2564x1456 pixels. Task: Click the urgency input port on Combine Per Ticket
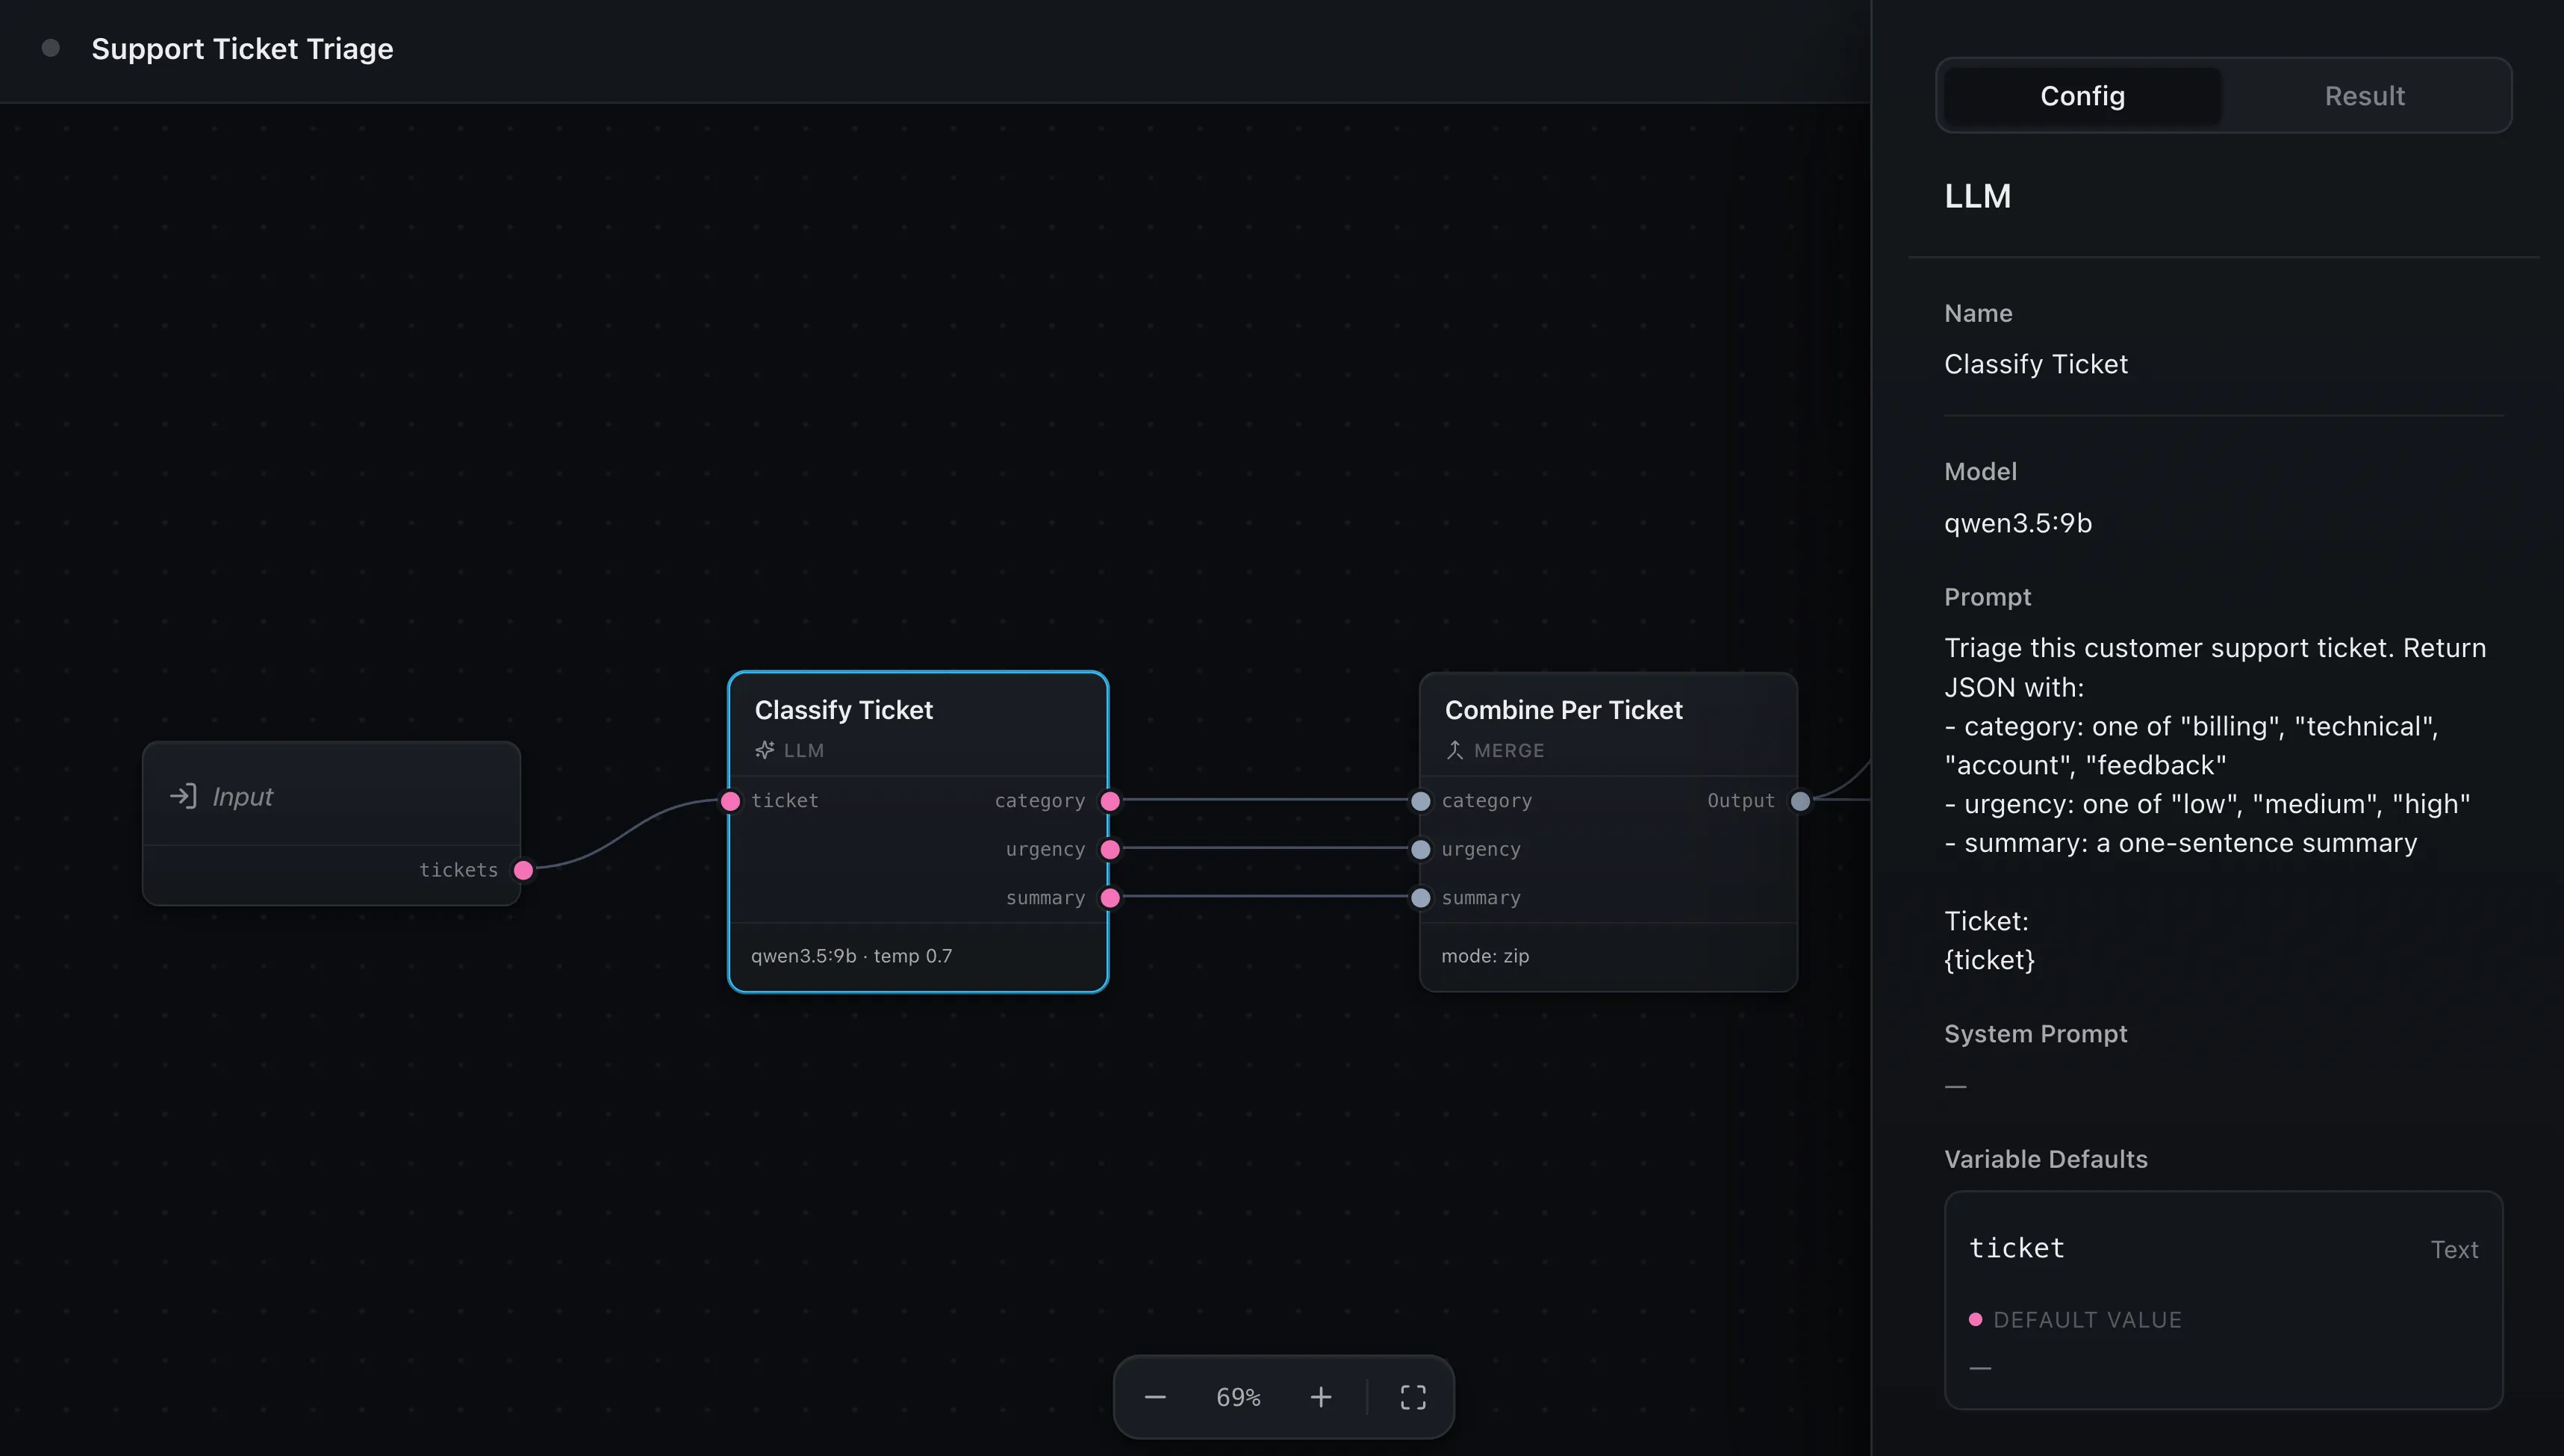(1420, 849)
